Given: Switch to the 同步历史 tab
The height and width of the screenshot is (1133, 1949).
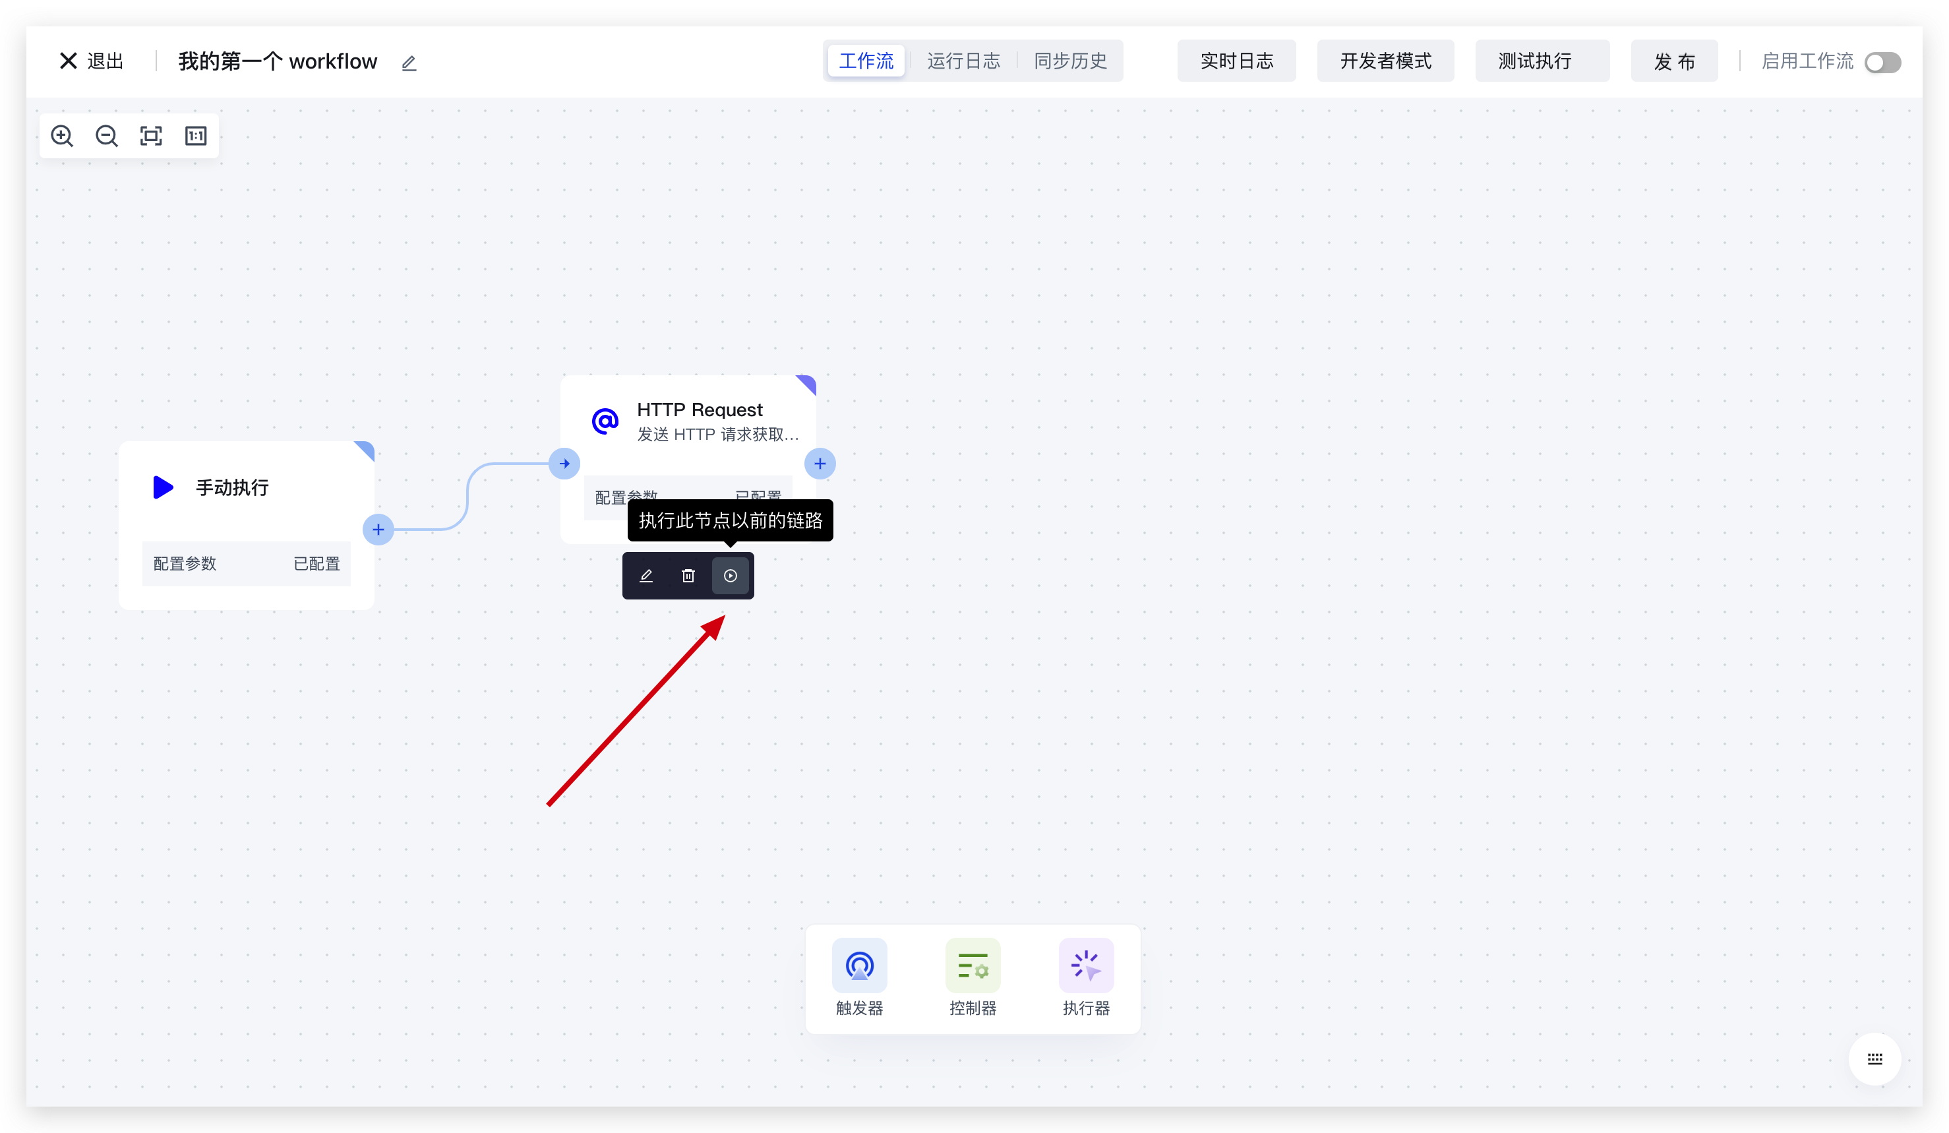Looking at the screenshot, I should click(1070, 61).
